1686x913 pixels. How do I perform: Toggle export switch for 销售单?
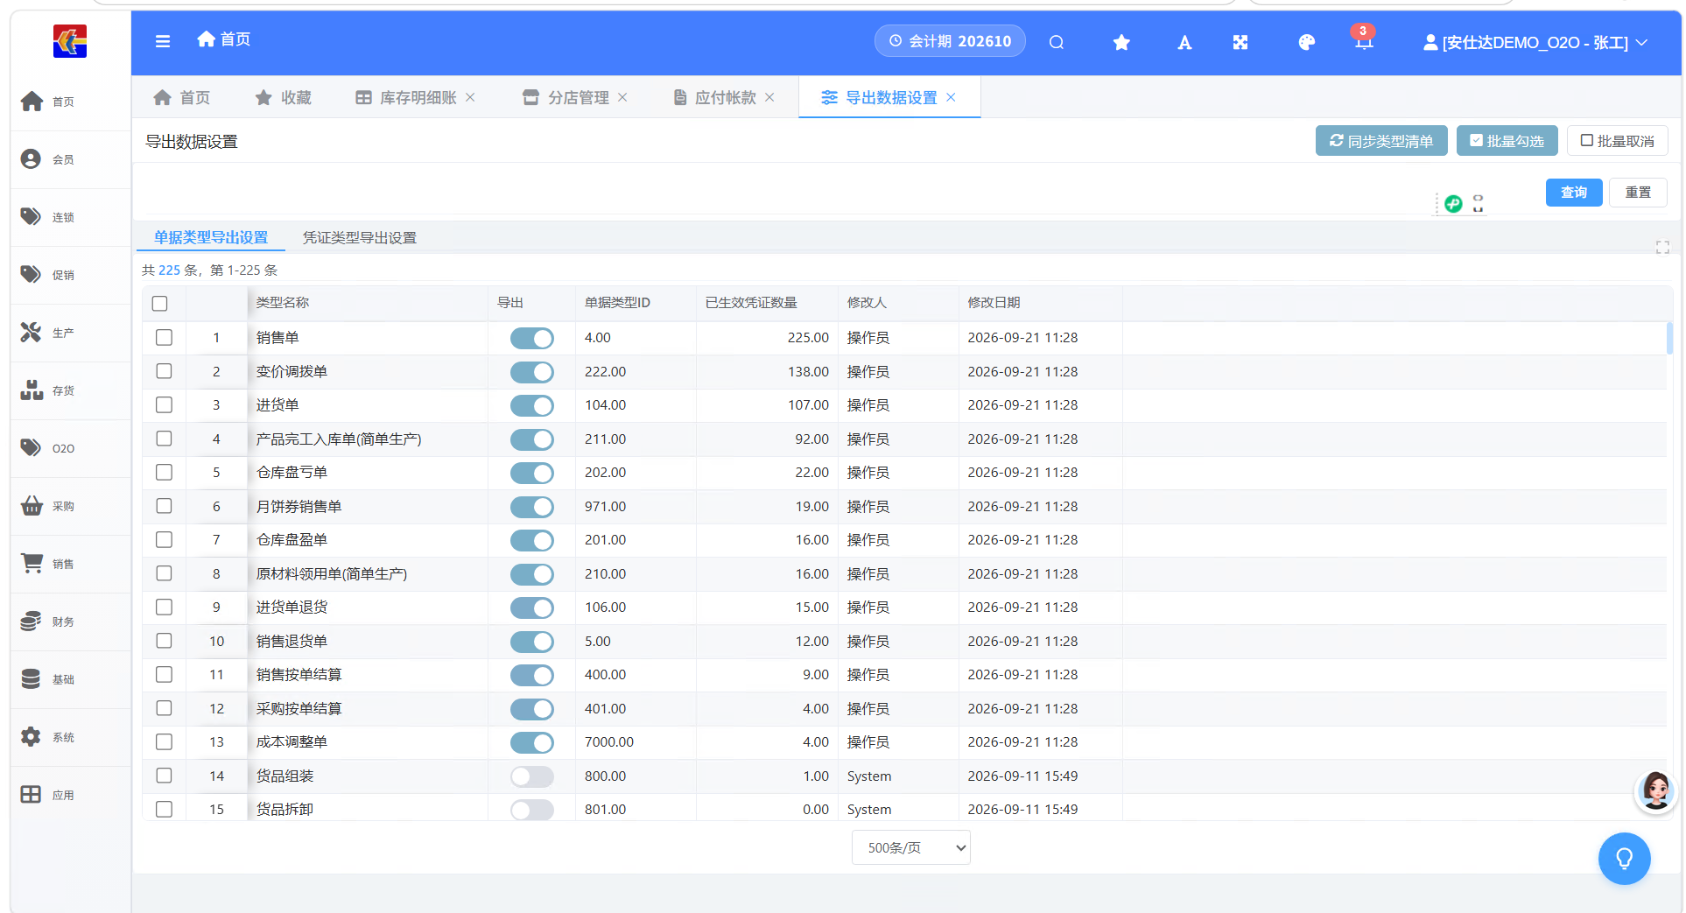[532, 338]
